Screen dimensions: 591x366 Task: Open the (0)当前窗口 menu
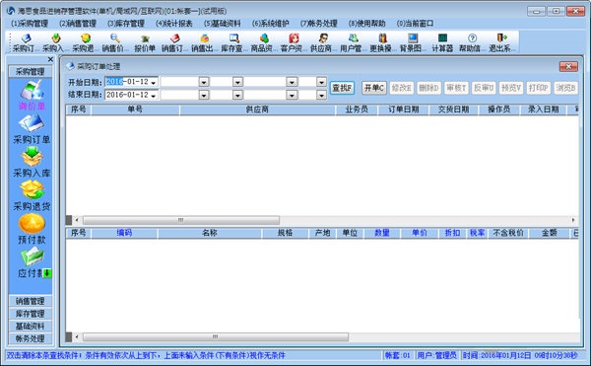pyautogui.click(x=415, y=24)
